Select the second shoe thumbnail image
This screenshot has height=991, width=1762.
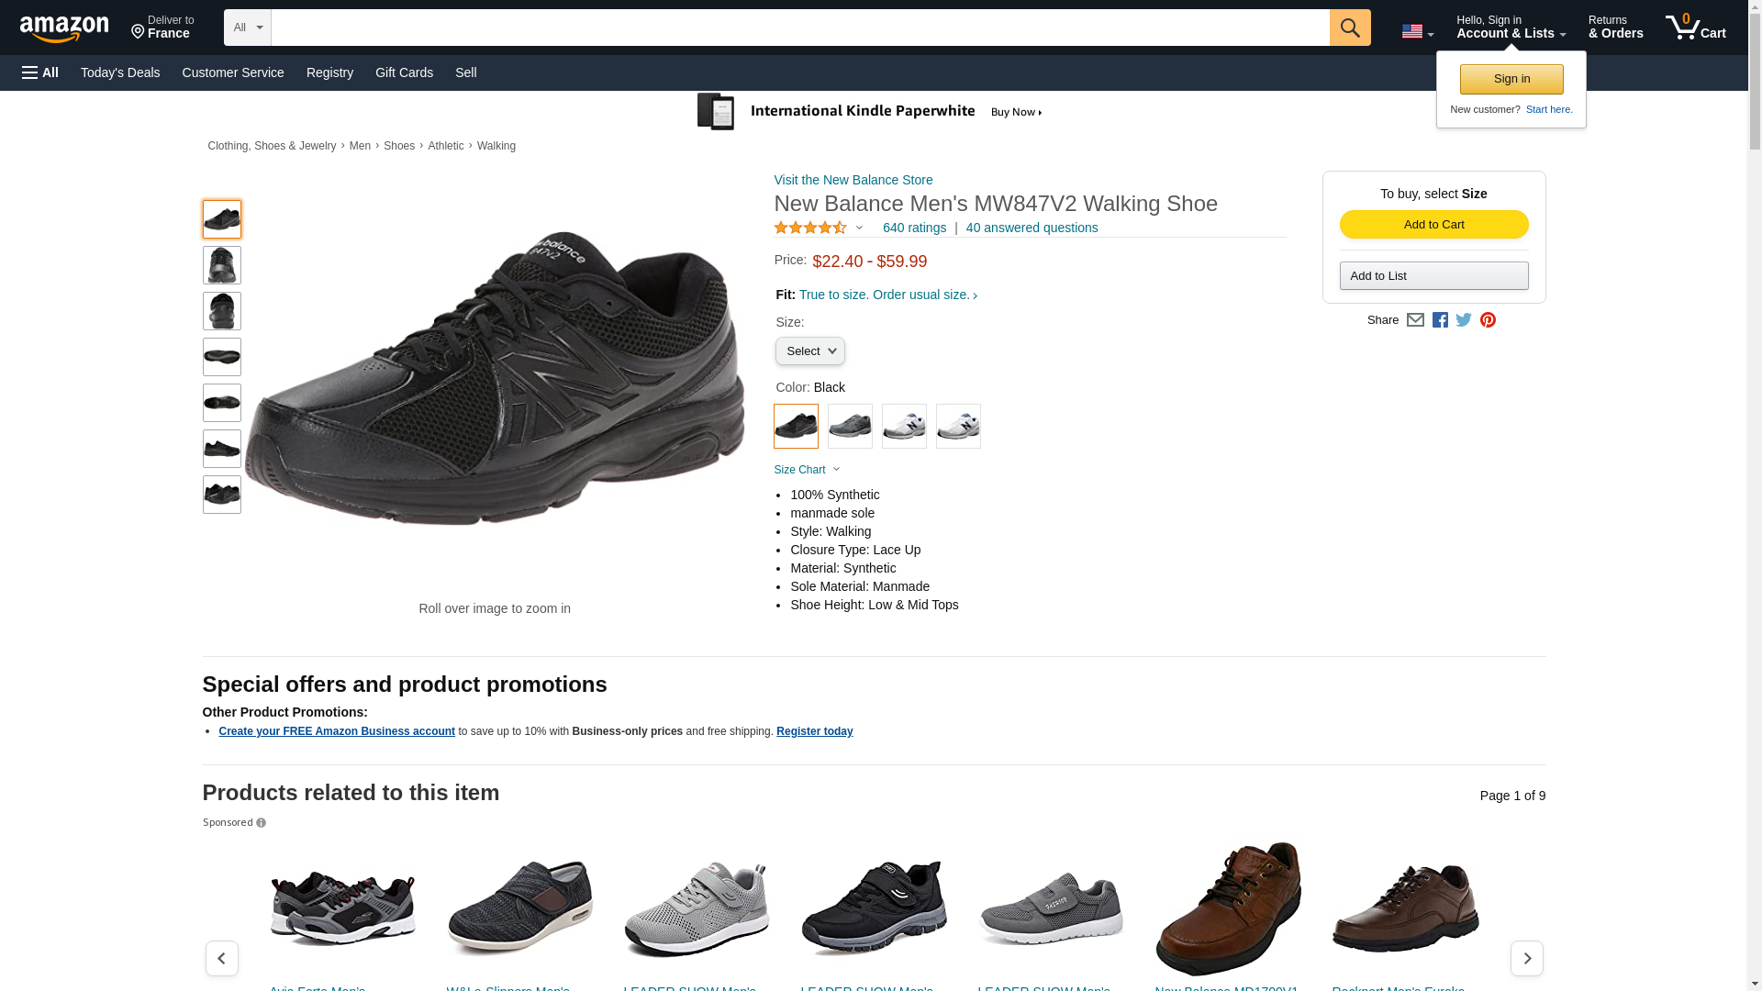coord(222,265)
